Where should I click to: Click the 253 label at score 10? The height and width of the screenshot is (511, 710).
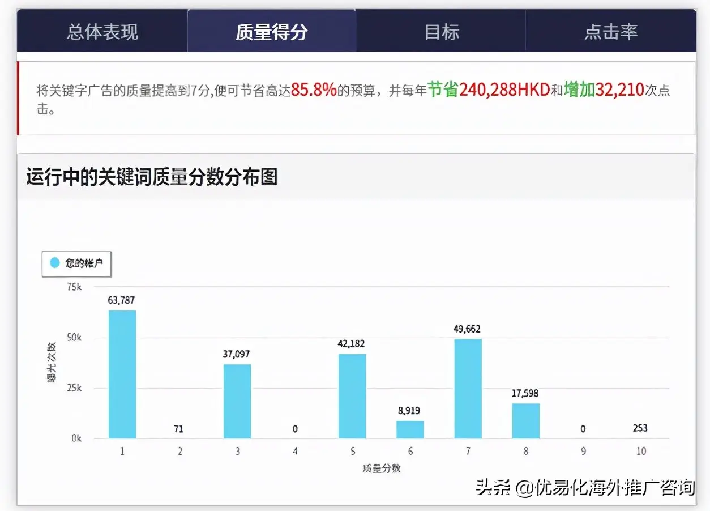point(640,428)
